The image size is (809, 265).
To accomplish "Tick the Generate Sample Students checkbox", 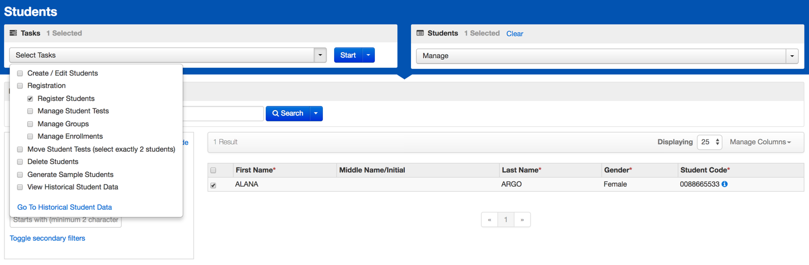I will point(20,175).
